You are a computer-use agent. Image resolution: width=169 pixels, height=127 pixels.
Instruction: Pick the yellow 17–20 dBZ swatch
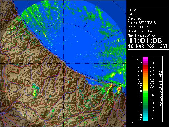[x=145, y=87]
